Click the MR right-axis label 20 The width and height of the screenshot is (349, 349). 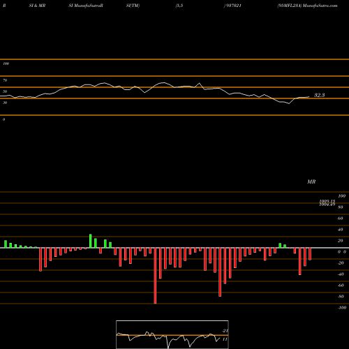[341, 241]
